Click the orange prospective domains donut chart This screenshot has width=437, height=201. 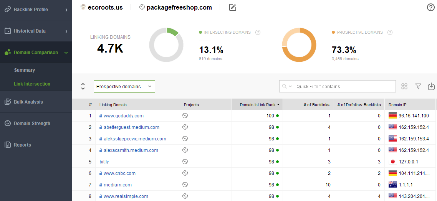[299, 45]
